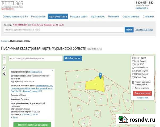Click the phone number 8 800 555-19-32
The width and height of the screenshot is (160, 127).
tap(144, 3)
